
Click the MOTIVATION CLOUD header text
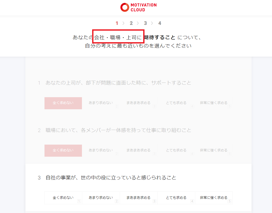point(143,7)
